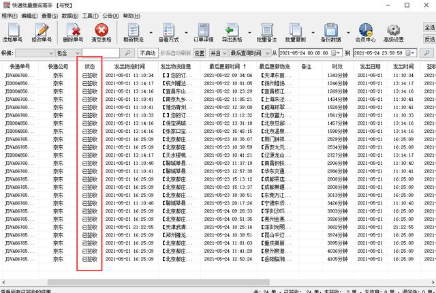The width and height of the screenshot is (436, 293).
Task: Open the 帮助(H) menu
Action: 131,16
